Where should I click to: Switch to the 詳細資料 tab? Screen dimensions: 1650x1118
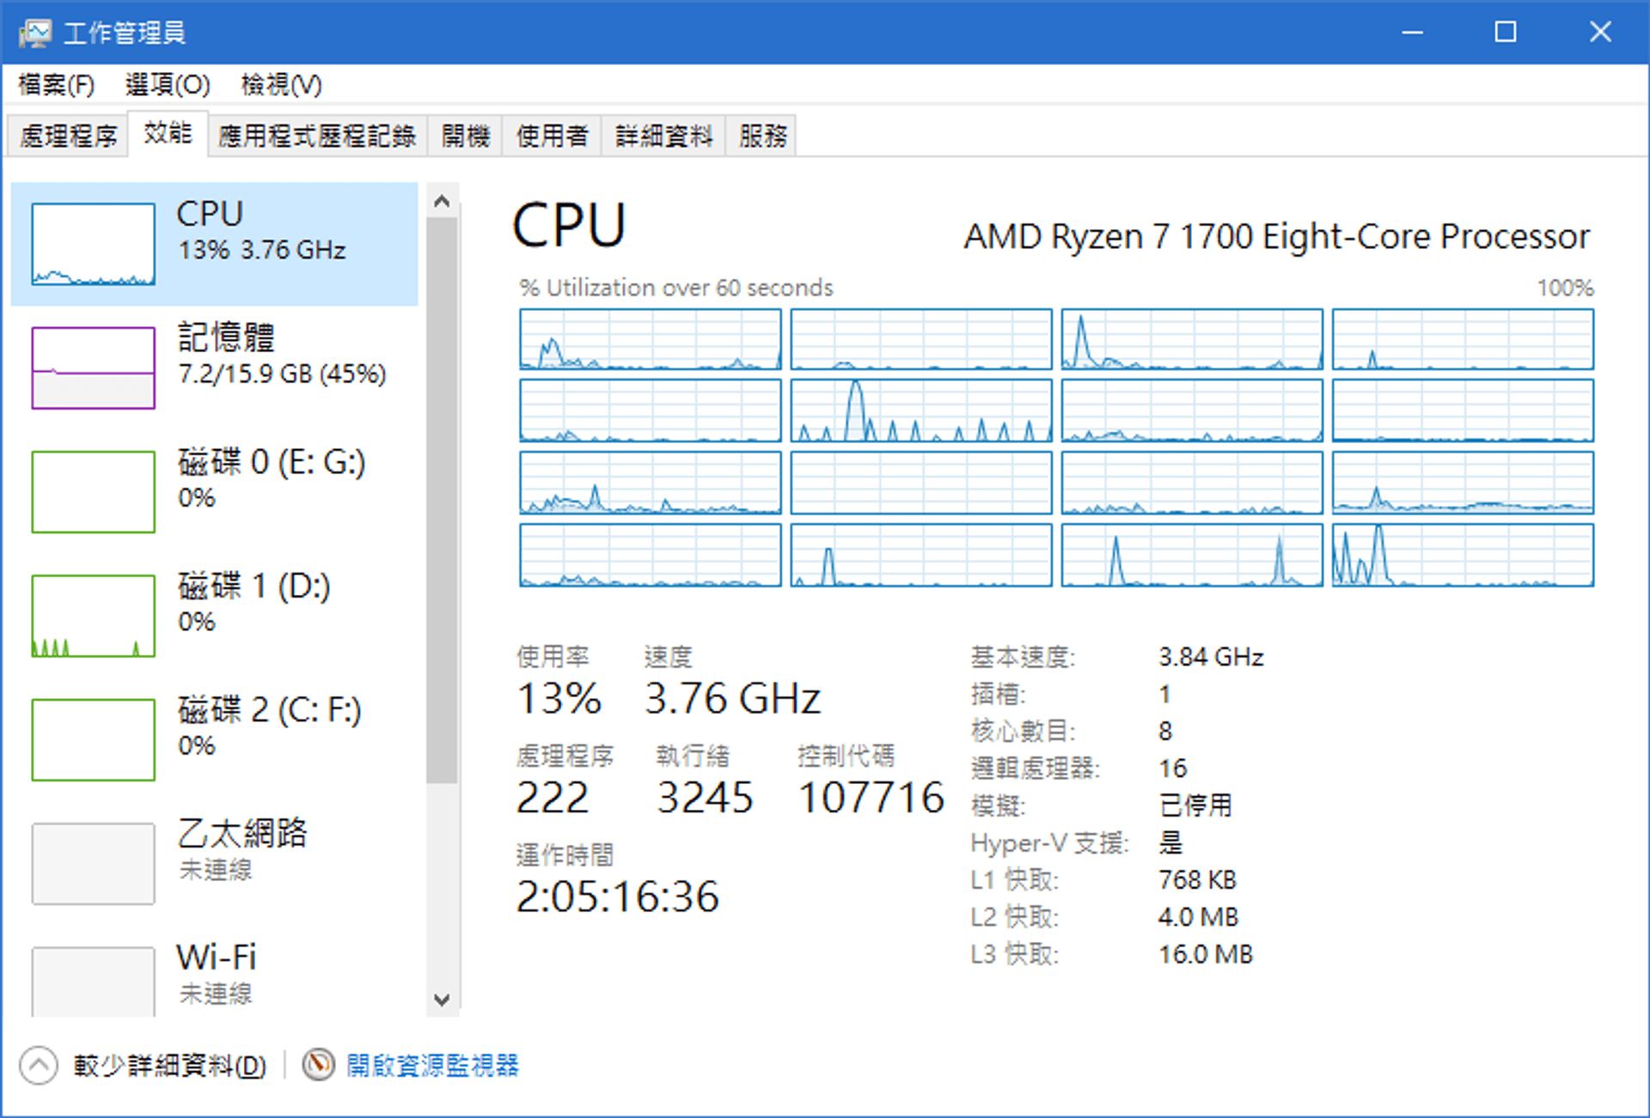tap(663, 136)
